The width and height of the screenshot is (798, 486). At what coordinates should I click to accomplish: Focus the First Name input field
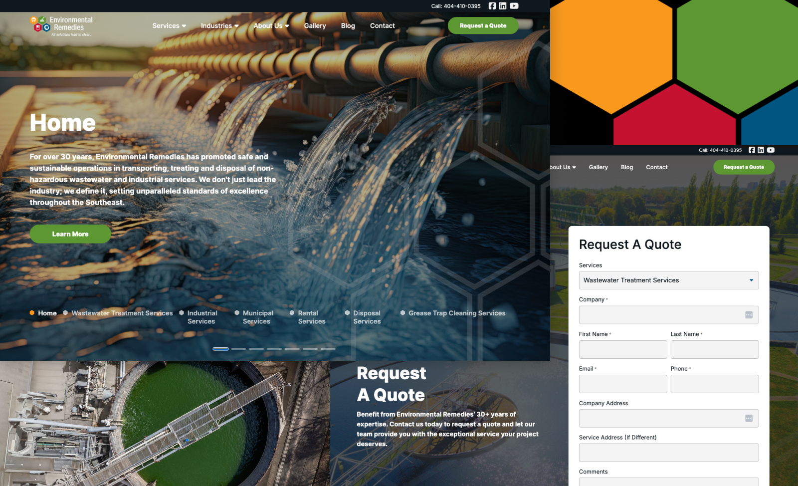click(x=622, y=350)
